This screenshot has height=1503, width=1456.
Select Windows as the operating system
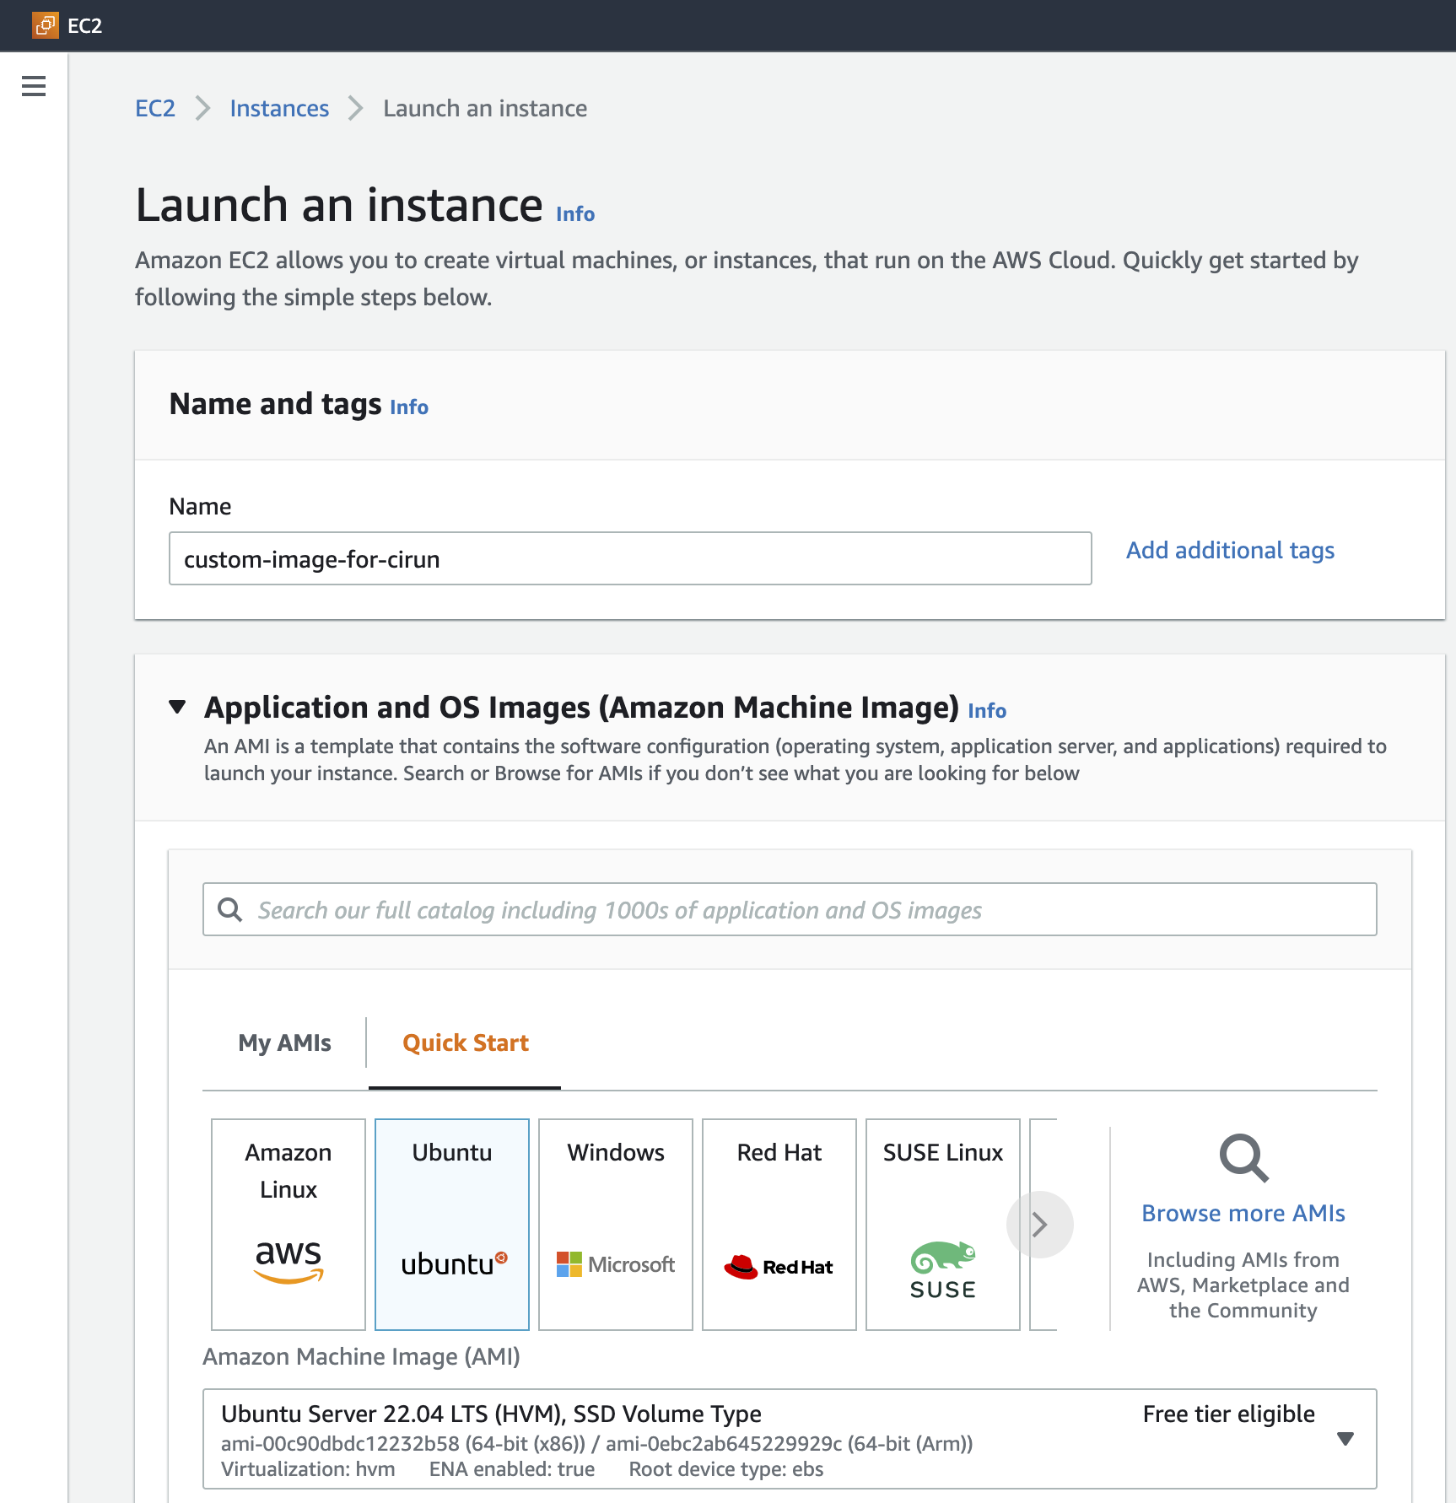point(615,1223)
